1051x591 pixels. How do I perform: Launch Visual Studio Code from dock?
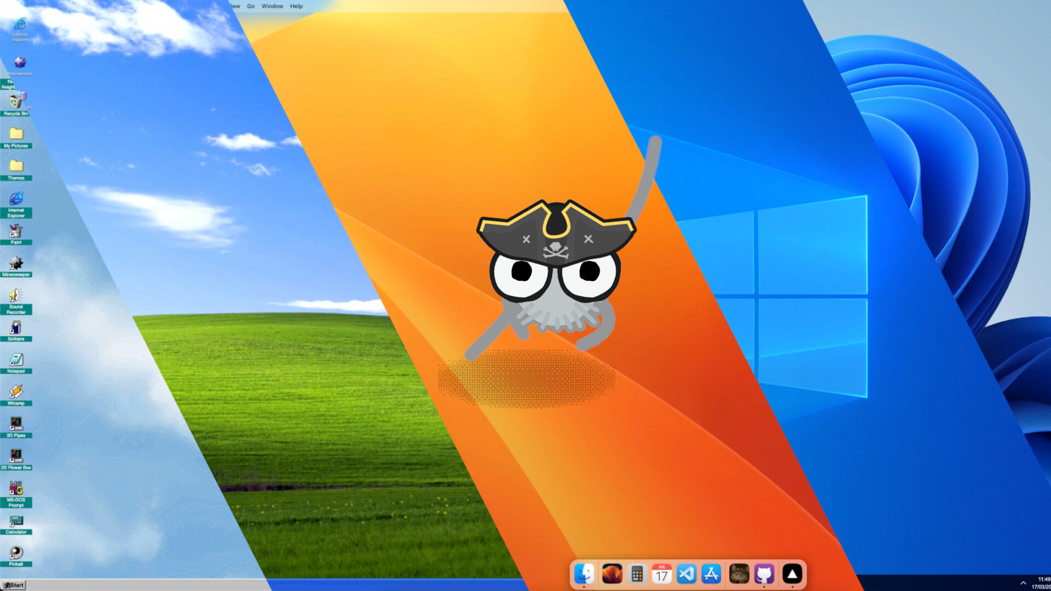click(686, 574)
